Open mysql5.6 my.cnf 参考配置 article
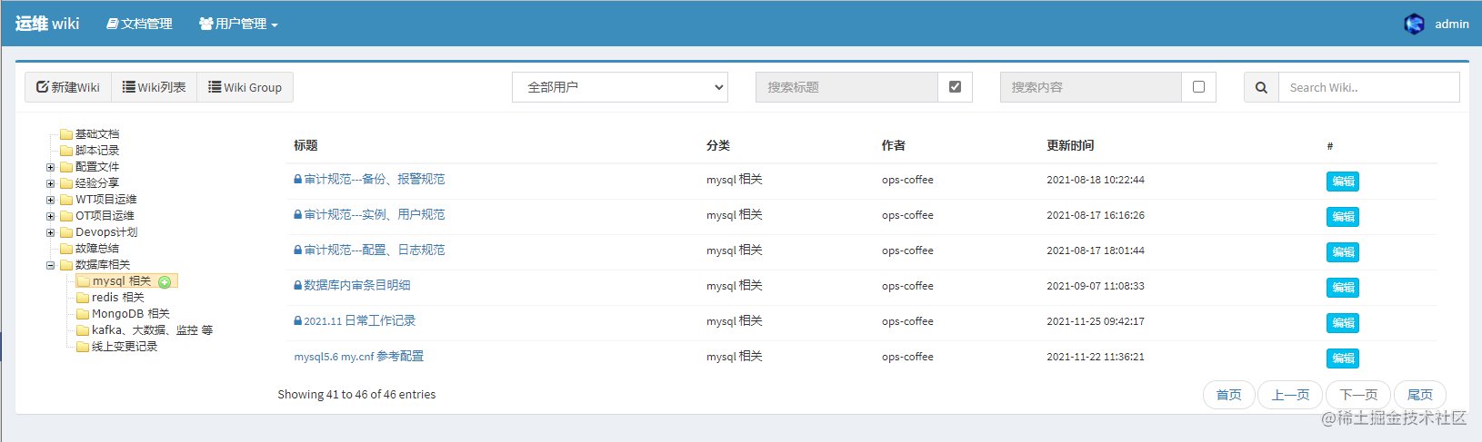The image size is (1482, 442). 359,356
